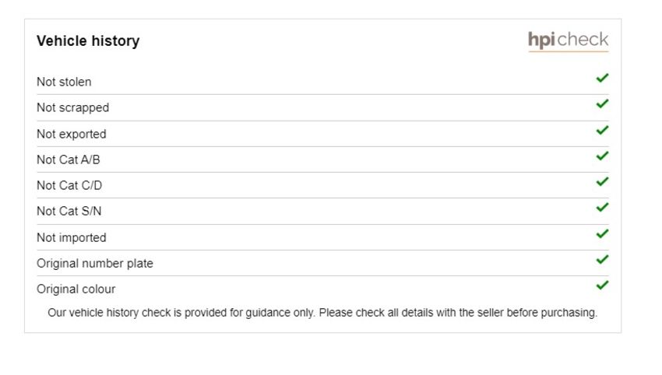
Task: Click the green checkmark for Not stolen
Action: click(603, 78)
